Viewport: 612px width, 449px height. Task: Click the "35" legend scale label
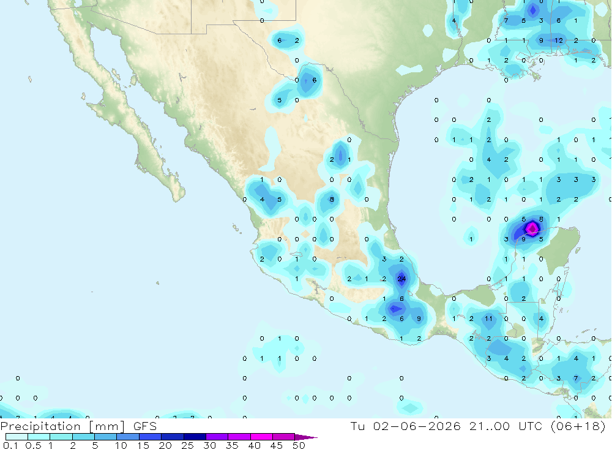[x=232, y=445]
